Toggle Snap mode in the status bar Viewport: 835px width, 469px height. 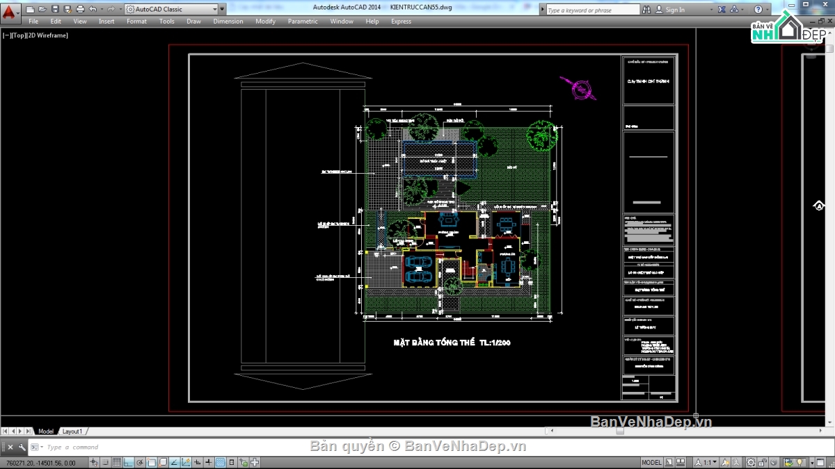[x=105, y=461]
